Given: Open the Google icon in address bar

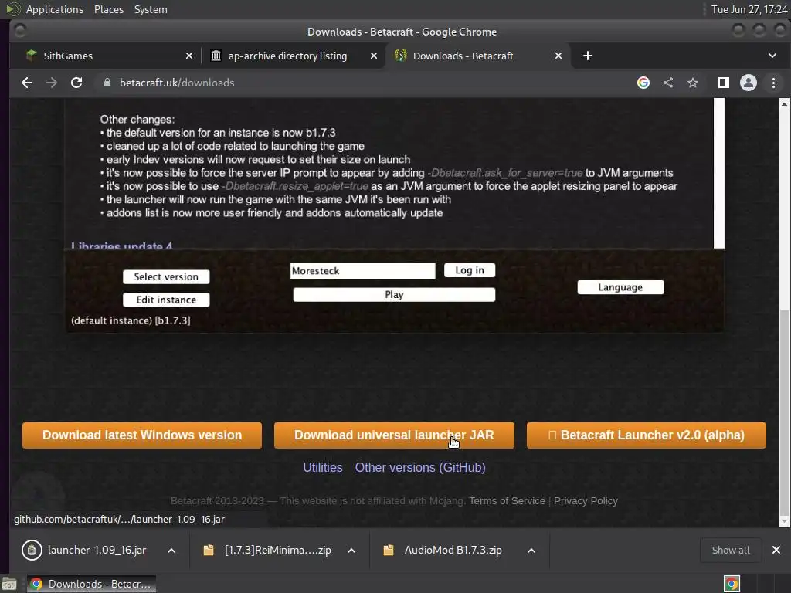Looking at the screenshot, I should (x=643, y=83).
